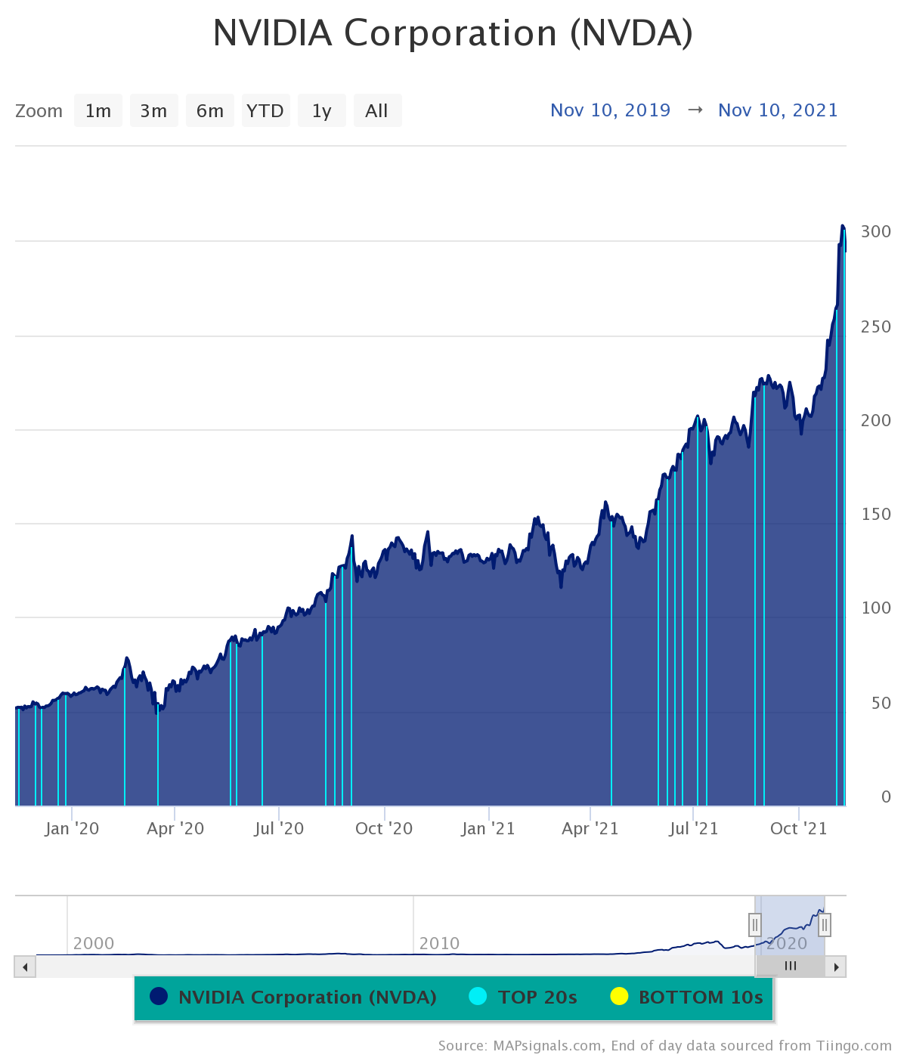This screenshot has height=1058, width=907.
Task: Click the Oct '20 x-axis label
Action: coord(384,829)
